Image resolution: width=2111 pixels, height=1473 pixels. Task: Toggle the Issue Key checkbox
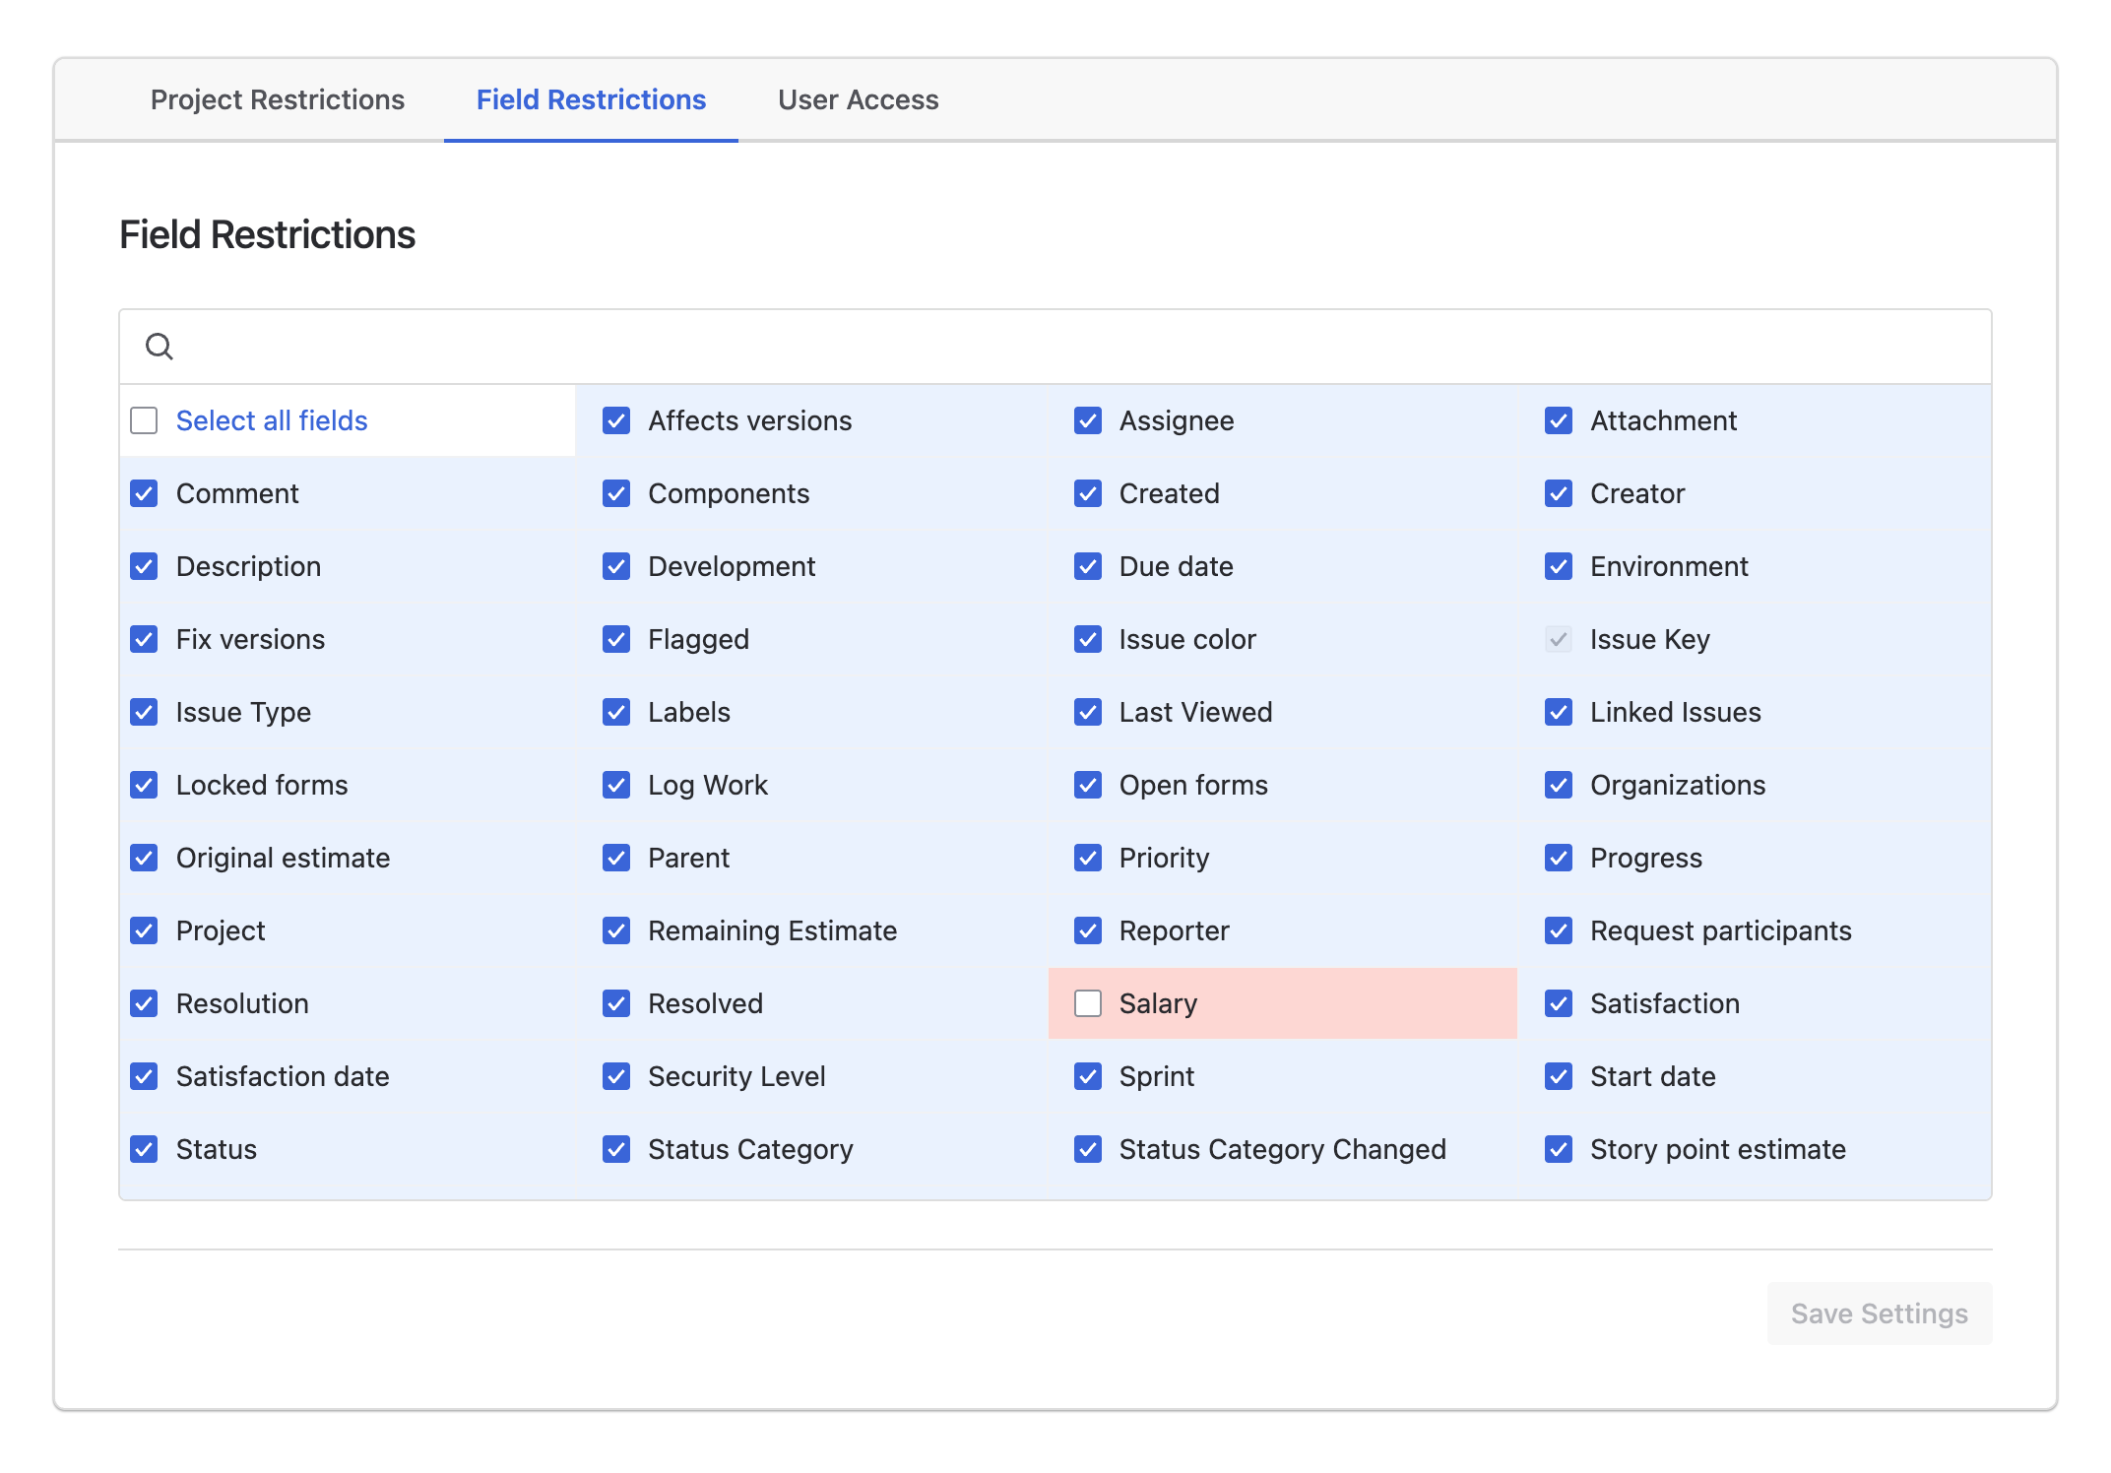(x=1558, y=639)
